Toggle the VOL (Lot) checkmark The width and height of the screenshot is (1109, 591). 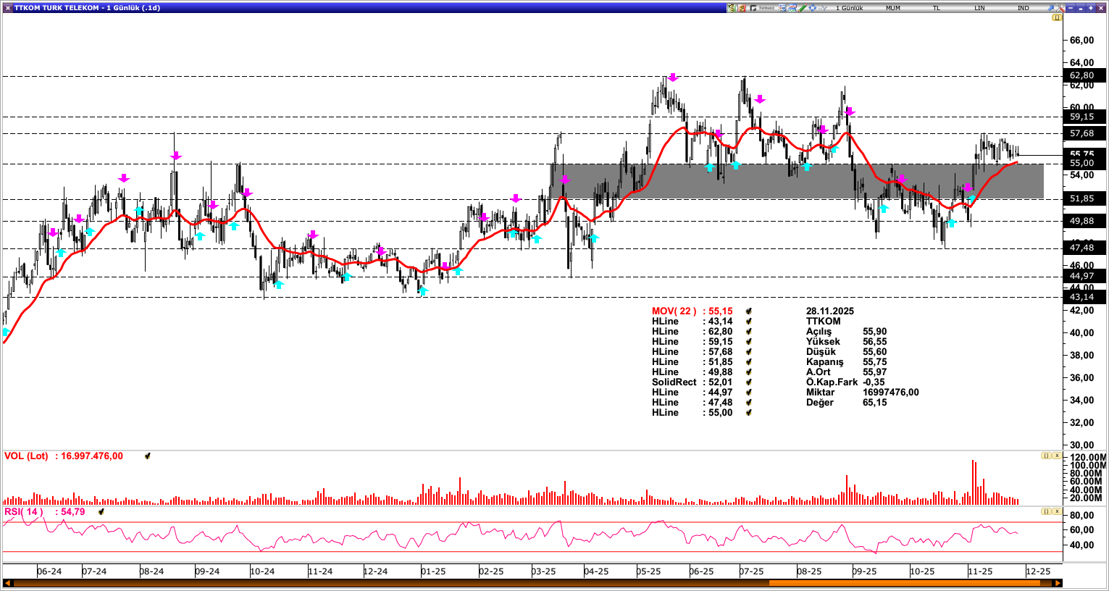pos(148,456)
